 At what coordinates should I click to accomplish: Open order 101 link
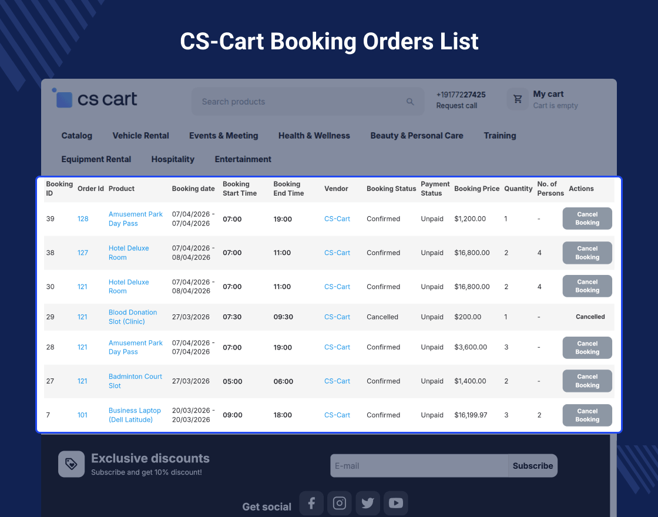pyautogui.click(x=82, y=415)
